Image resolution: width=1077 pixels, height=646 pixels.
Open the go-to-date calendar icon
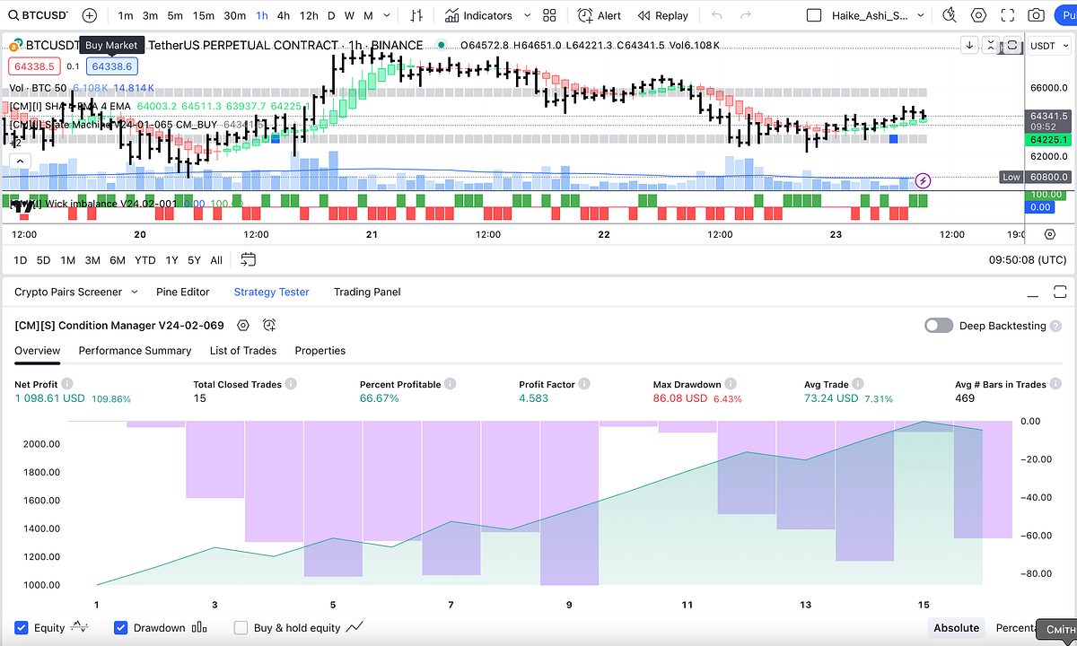[248, 259]
